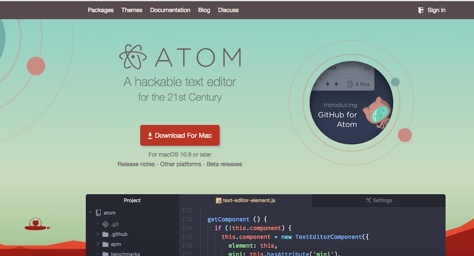Image resolution: width=474 pixels, height=256 pixels.
Task: Select the apm tree item label
Action: click(116, 244)
